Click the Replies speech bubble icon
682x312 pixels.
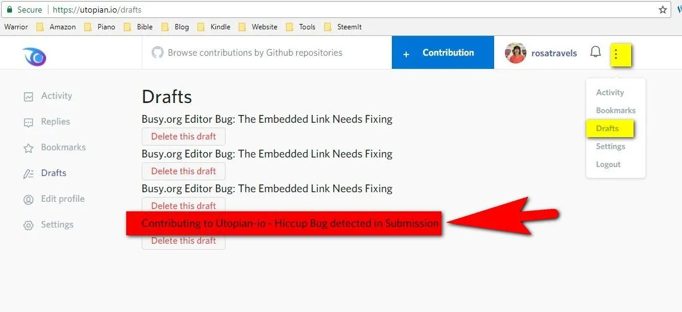(x=28, y=123)
